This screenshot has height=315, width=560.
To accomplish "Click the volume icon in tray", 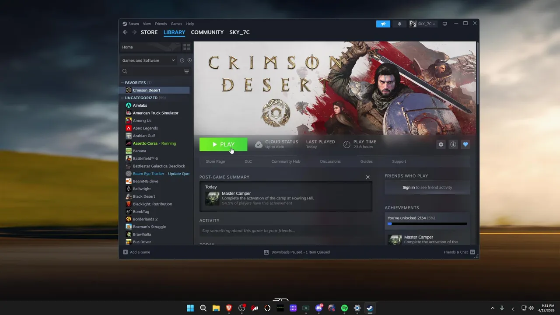I will pyautogui.click(x=531, y=308).
